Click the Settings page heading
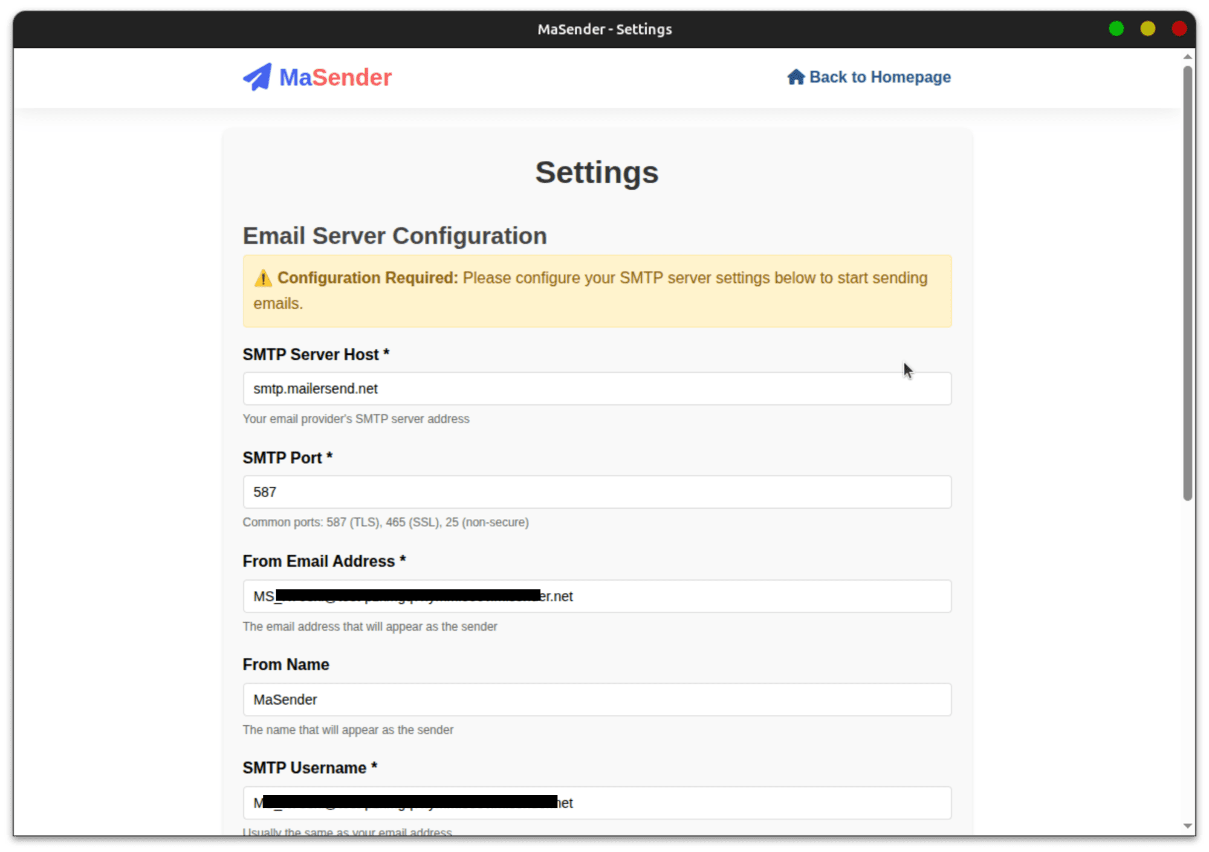 (x=597, y=172)
